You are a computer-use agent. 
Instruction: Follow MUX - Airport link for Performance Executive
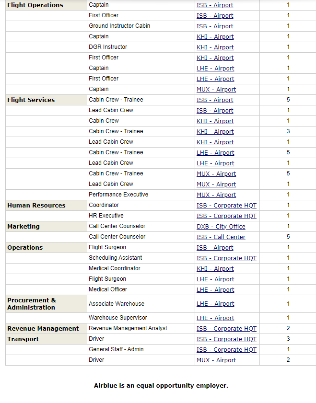pos(216,195)
